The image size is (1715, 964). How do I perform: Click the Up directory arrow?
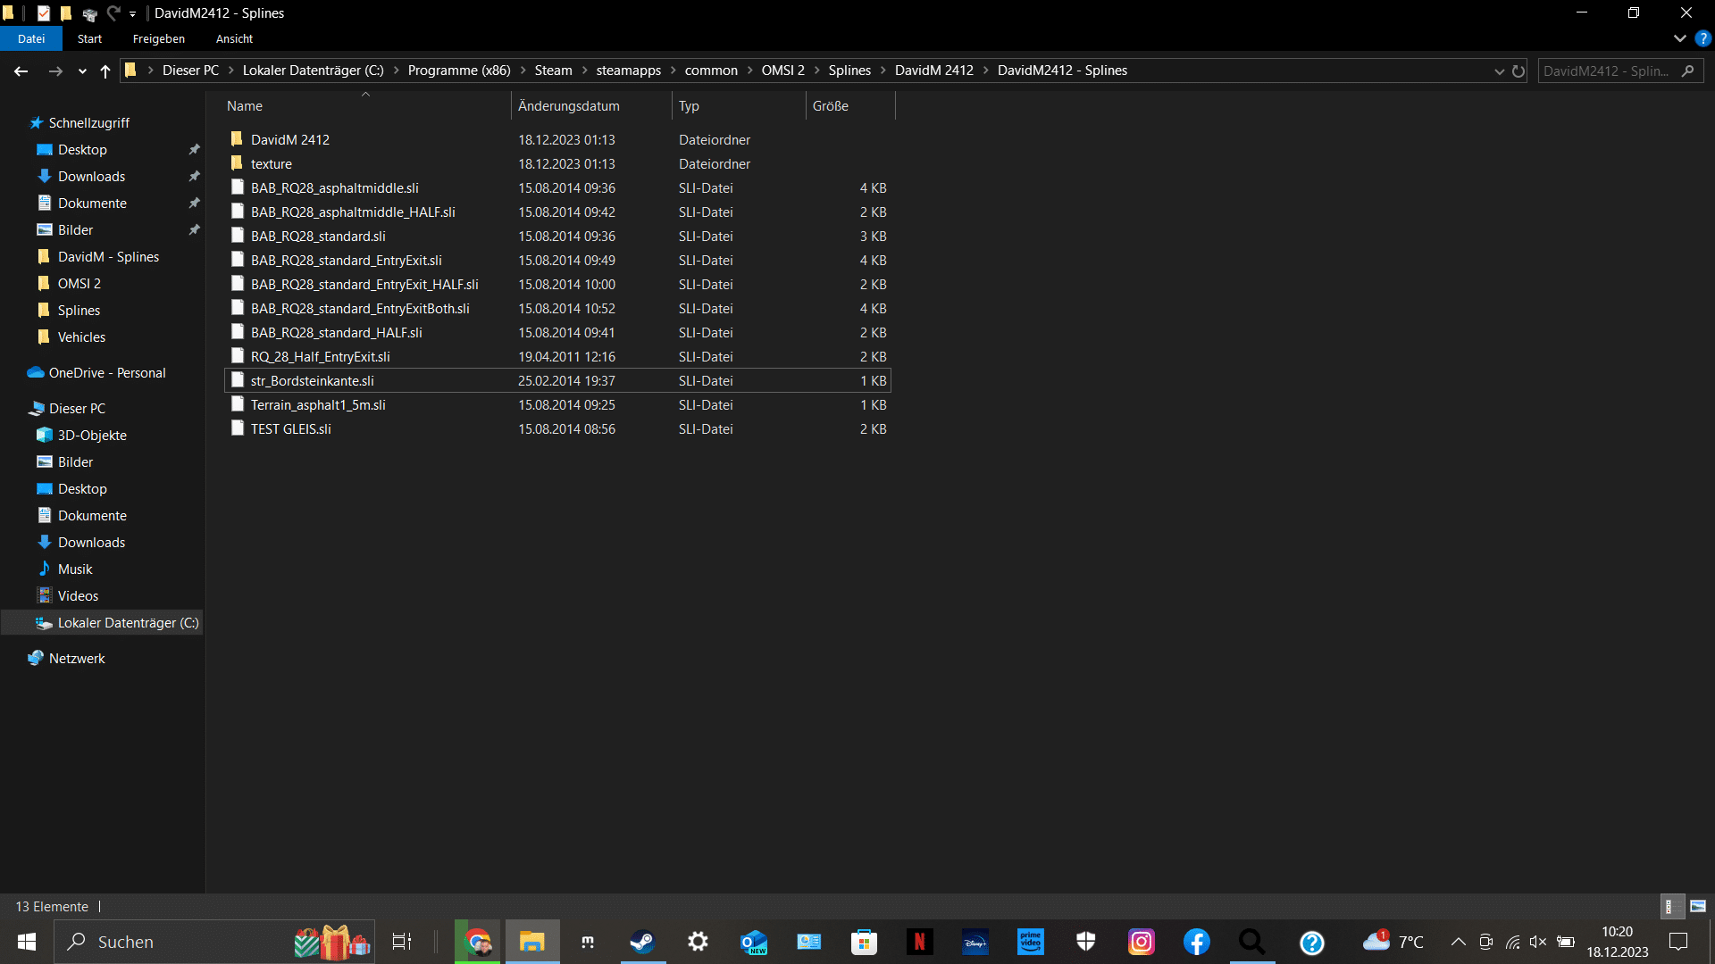105,71
